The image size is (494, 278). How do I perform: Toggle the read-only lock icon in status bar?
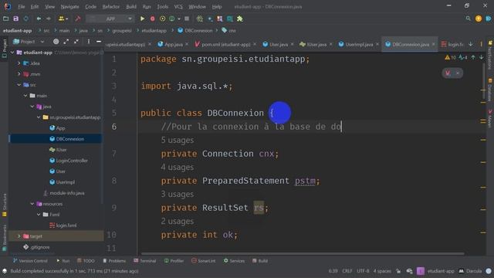click(398, 271)
